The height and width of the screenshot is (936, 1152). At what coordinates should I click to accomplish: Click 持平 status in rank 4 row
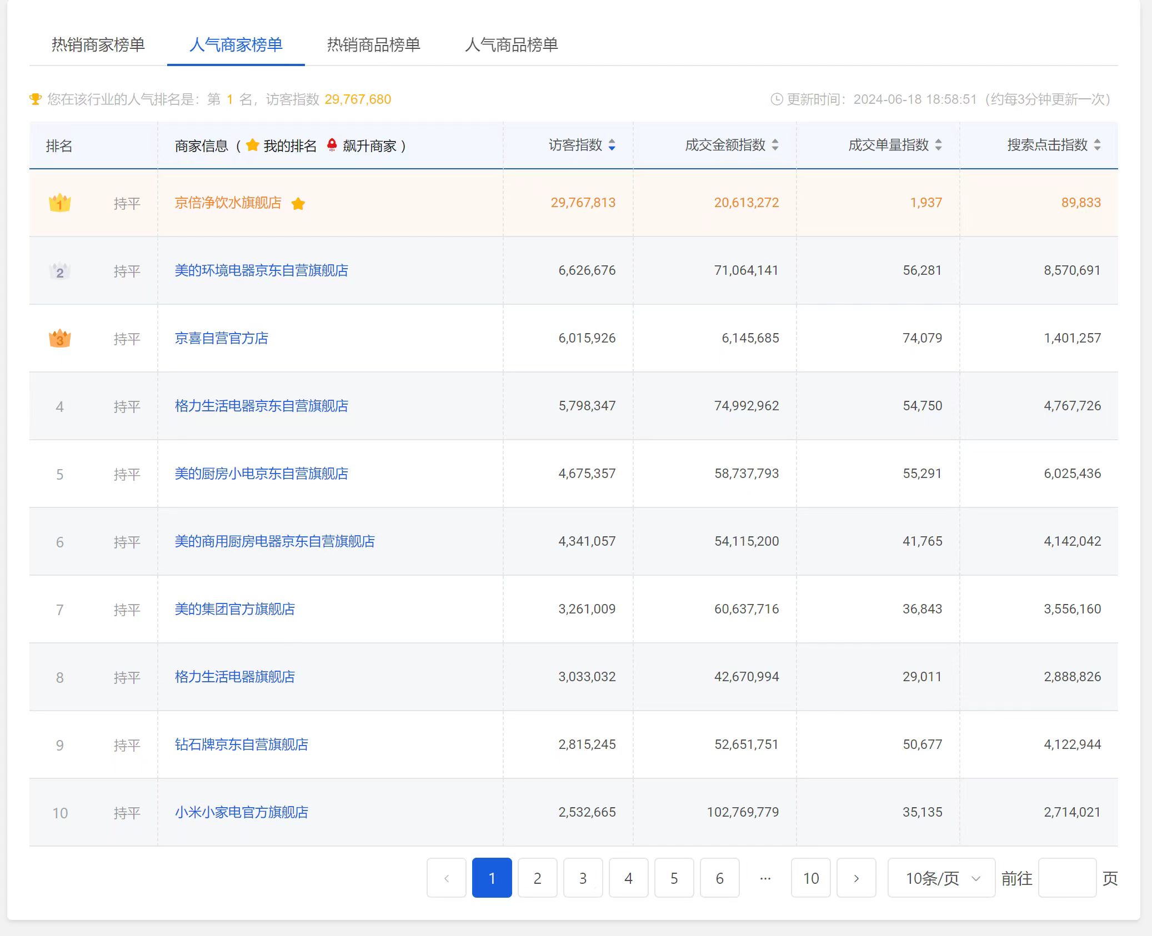[x=127, y=407]
